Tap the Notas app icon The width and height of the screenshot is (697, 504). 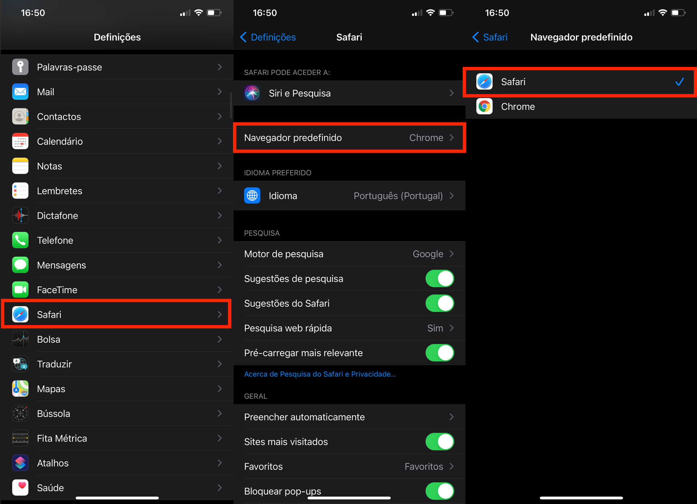point(20,166)
